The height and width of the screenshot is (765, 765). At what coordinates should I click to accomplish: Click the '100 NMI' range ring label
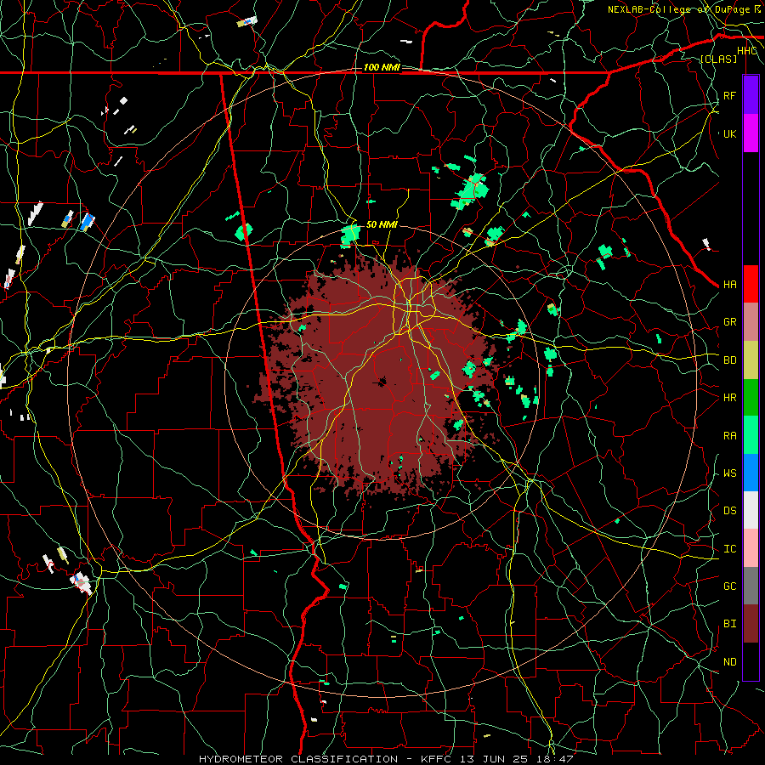(382, 67)
